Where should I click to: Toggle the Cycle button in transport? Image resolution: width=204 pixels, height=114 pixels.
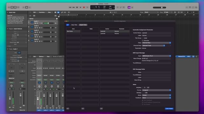click(87, 7)
